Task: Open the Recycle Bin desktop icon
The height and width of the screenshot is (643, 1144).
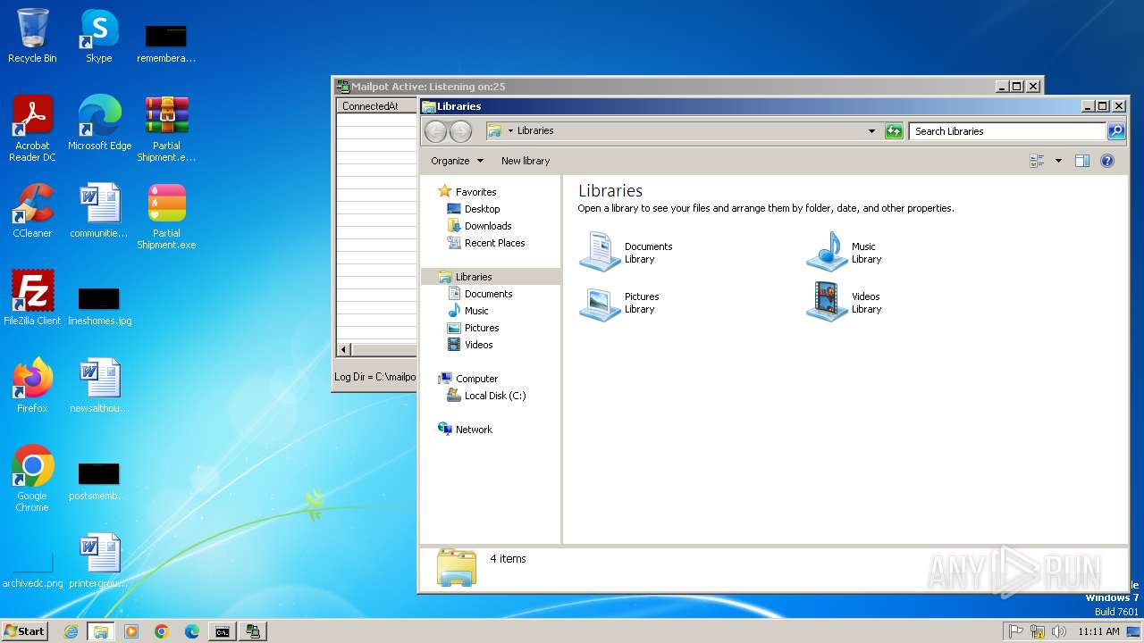Action: (32, 36)
